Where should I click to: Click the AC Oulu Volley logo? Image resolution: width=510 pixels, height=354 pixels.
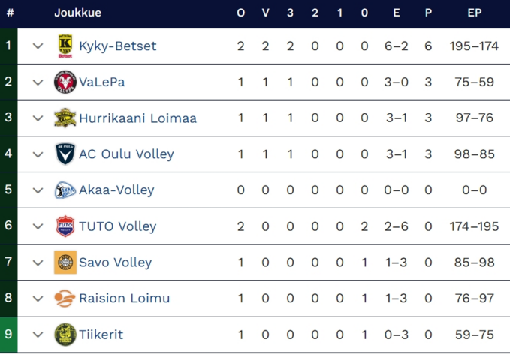pyautogui.click(x=65, y=154)
